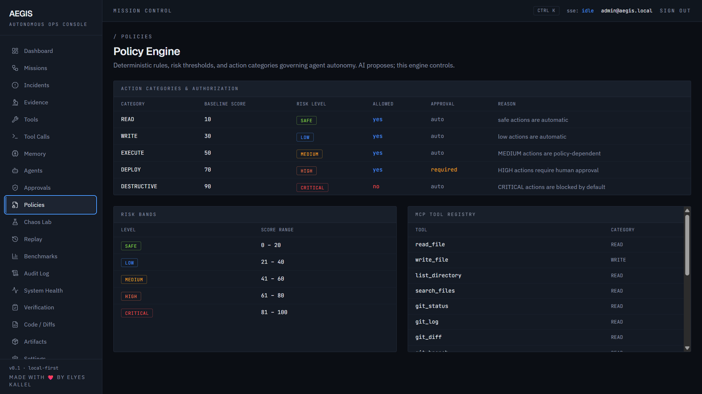Open Chaos Lab label in sidebar
The height and width of the screenshot is (394, 702).
38,222
